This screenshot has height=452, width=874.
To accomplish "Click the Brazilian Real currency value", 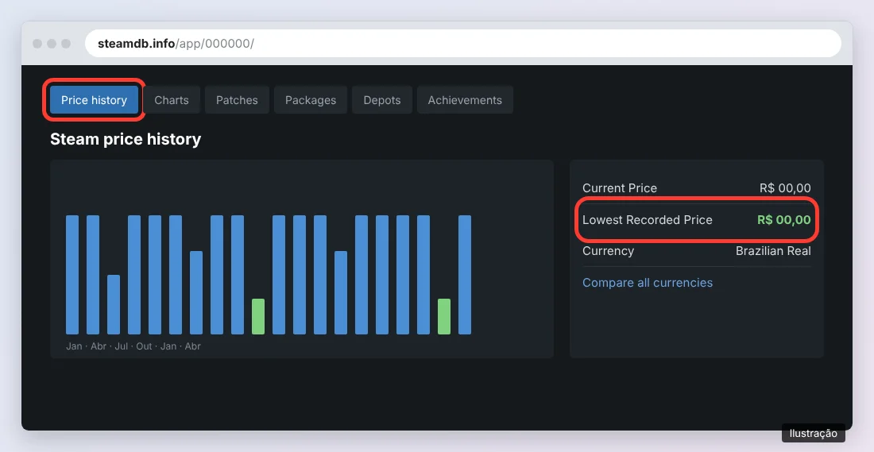I will 773,251.
